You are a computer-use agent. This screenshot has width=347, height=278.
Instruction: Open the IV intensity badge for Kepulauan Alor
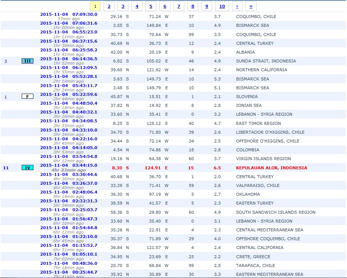(x=28, y=167)
